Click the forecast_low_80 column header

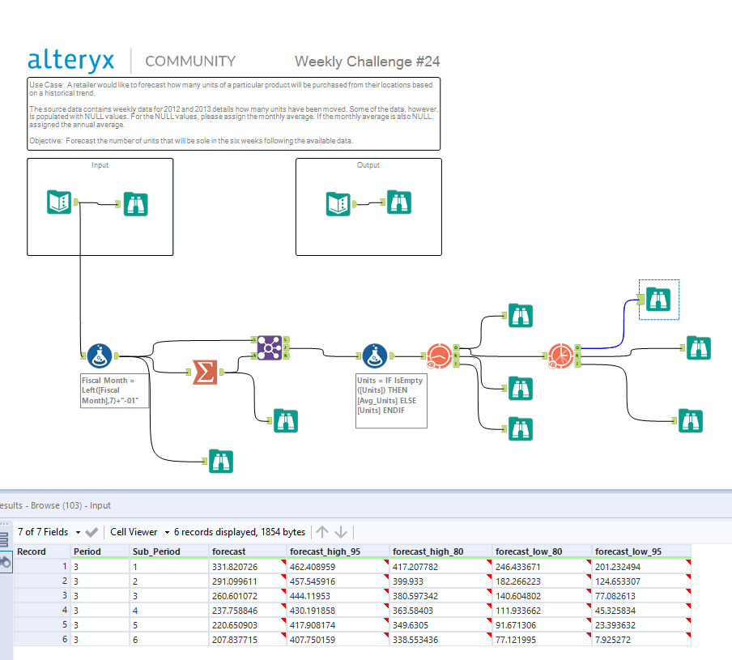point(542,551)
